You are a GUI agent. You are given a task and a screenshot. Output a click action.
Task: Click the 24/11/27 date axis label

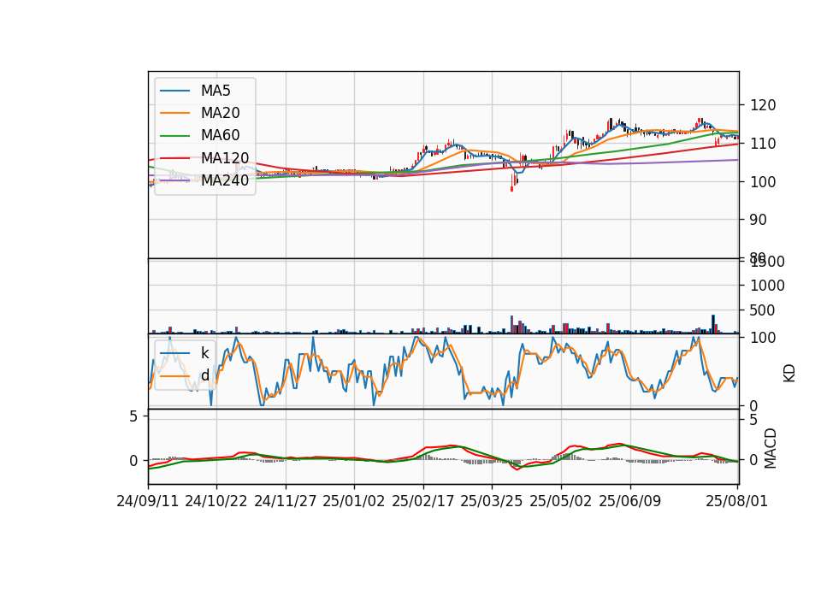286,501
